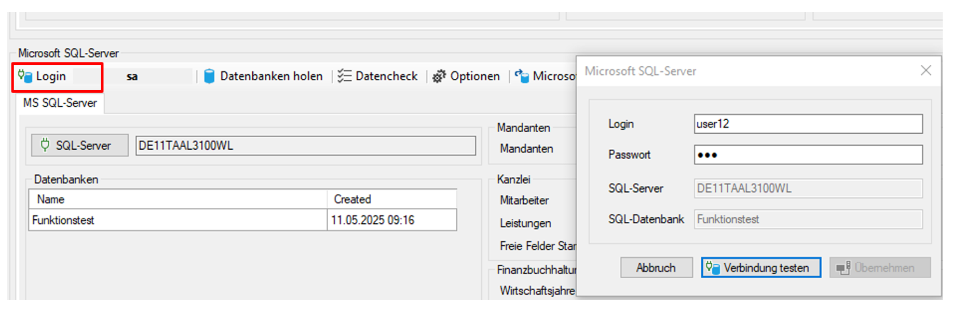Switch to the MS SQL-Server tab

coord(60,103)
